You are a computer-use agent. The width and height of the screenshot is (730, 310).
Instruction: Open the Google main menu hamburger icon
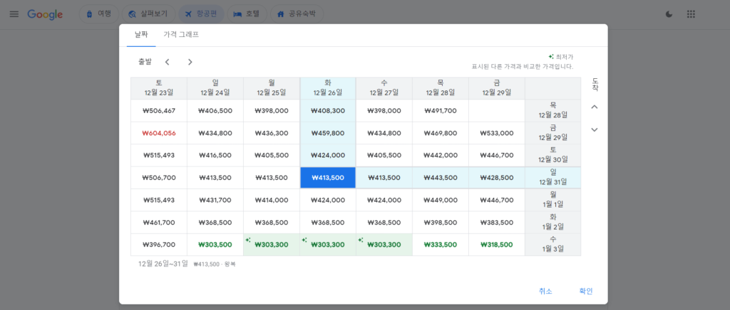(x=14, y=14)
